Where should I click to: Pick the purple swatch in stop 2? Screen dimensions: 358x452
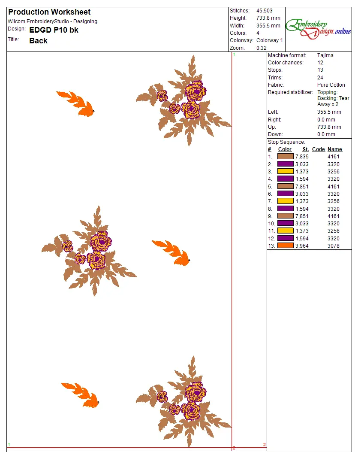[285, 164]
